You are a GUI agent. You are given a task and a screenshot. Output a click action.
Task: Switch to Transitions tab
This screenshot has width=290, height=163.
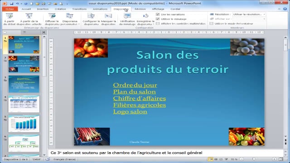click(x=79, y=9)
